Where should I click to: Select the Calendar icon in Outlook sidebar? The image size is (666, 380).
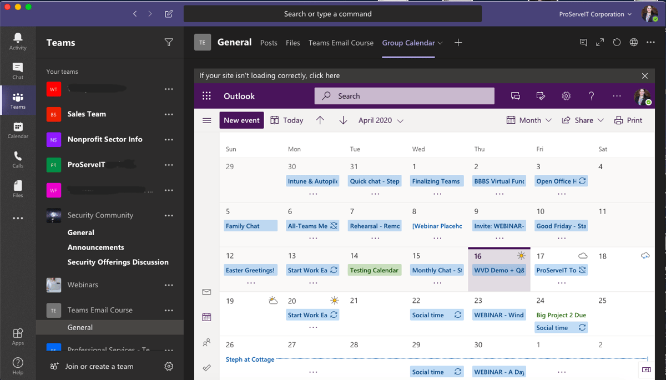click(206, 317)
